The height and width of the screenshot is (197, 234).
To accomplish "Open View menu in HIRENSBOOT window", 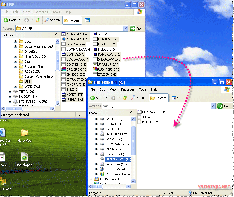I will coord(113,89).
